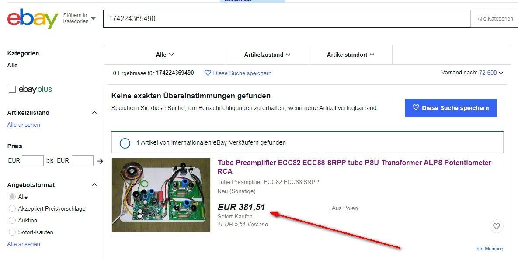
Task: Expand the Artikelzustand filter dropdown in toolbar
Action: pos(267,55)
